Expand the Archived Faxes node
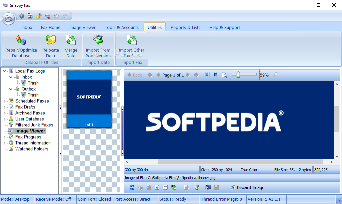Screen dimensions: 342x204 point(4,113)
